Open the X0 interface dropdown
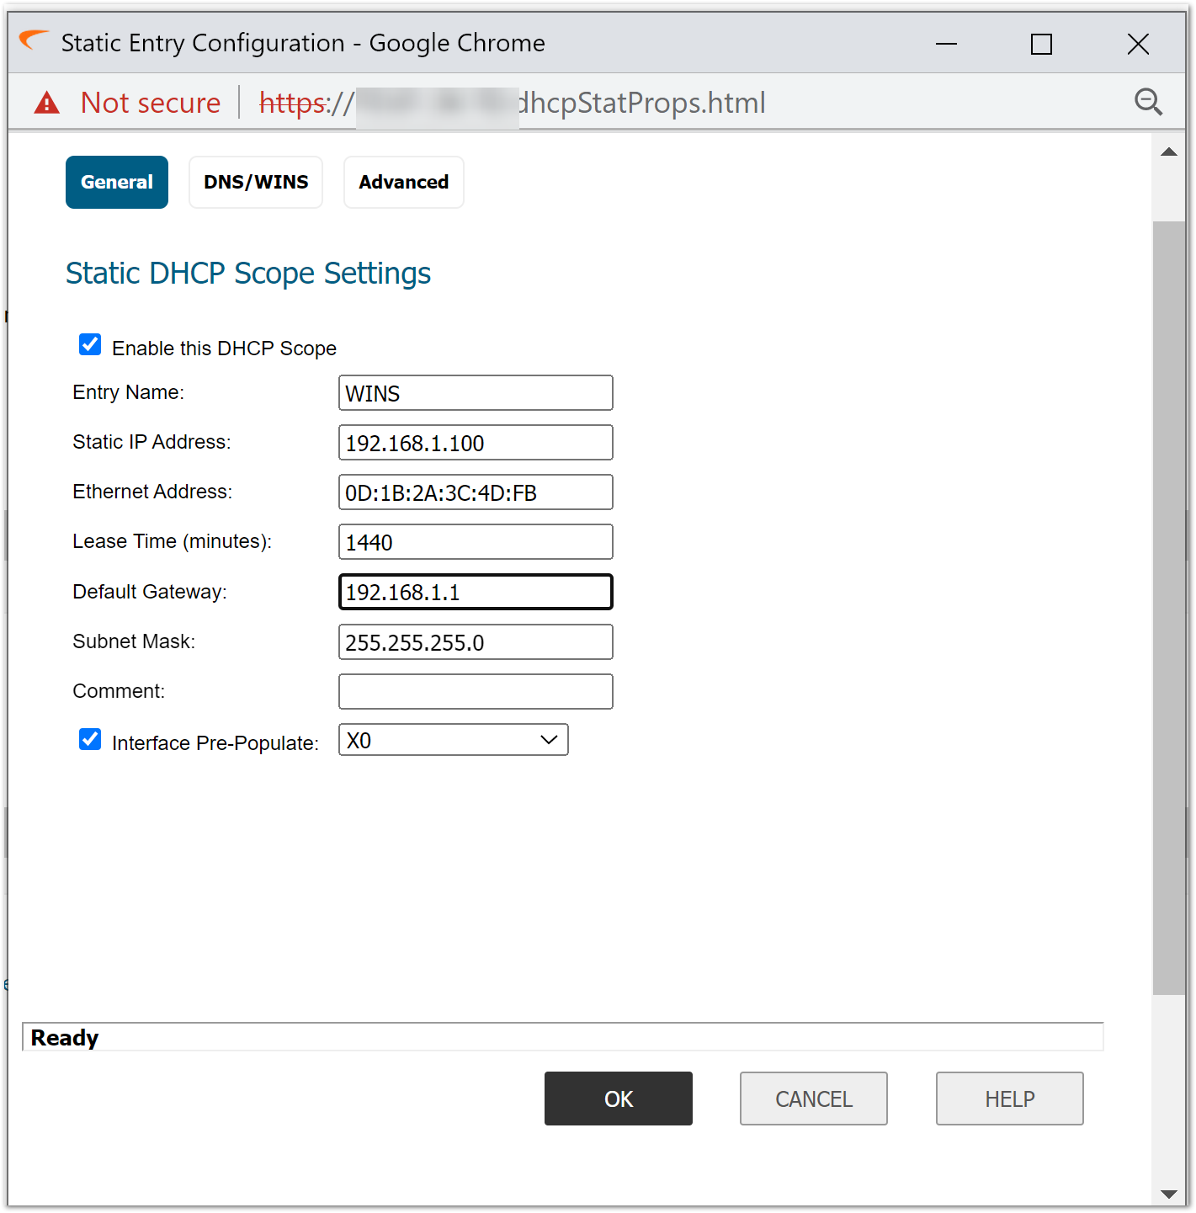The image size is (1196, 1213). tap(453, 740)
